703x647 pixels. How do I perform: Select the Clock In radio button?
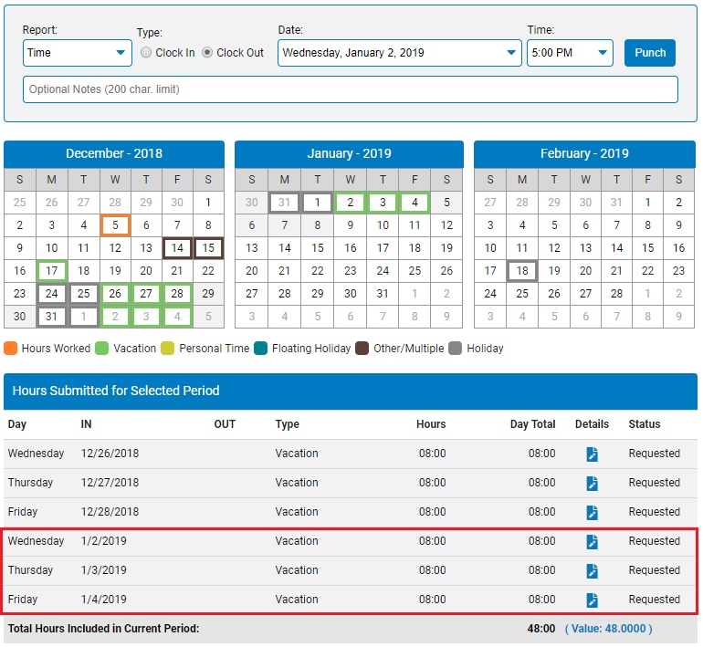pos(146,53)
